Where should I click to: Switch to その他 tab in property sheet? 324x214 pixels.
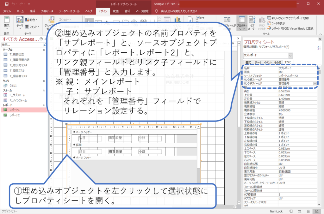click(x=278, y=62)
